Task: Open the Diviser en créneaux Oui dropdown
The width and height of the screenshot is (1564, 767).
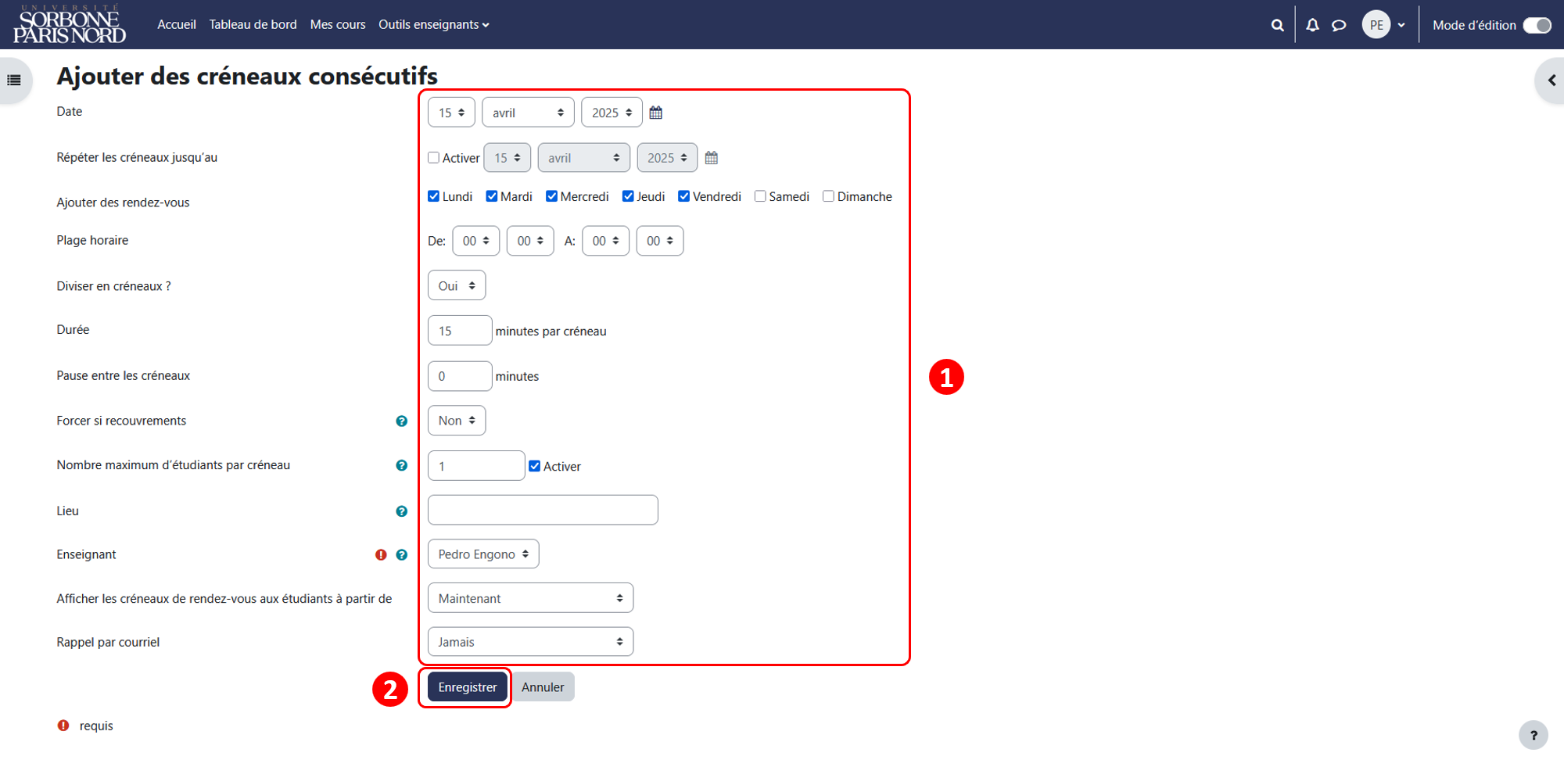Action: click(457, 286)
